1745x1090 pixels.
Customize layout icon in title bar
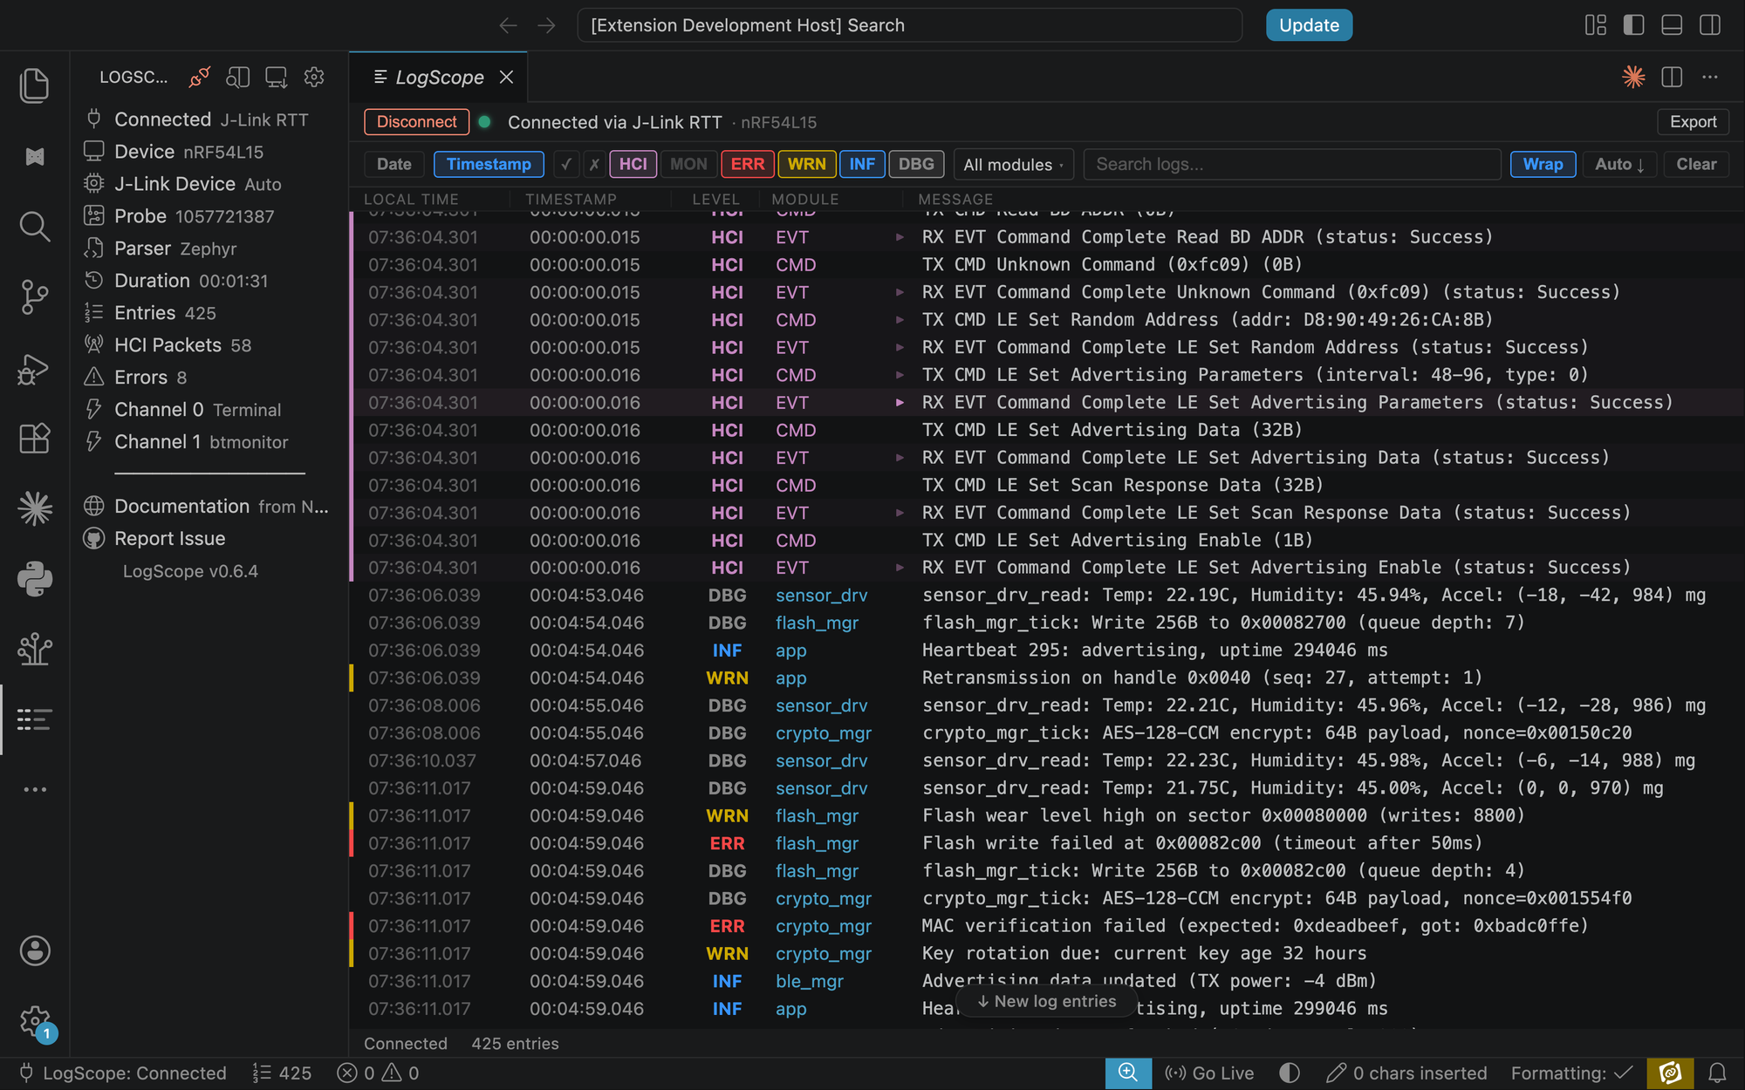(x=1595, y=25)
